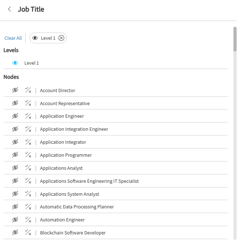241x242 pixels.
Task: Show the Applications System Analyst node
Action: 15,194
